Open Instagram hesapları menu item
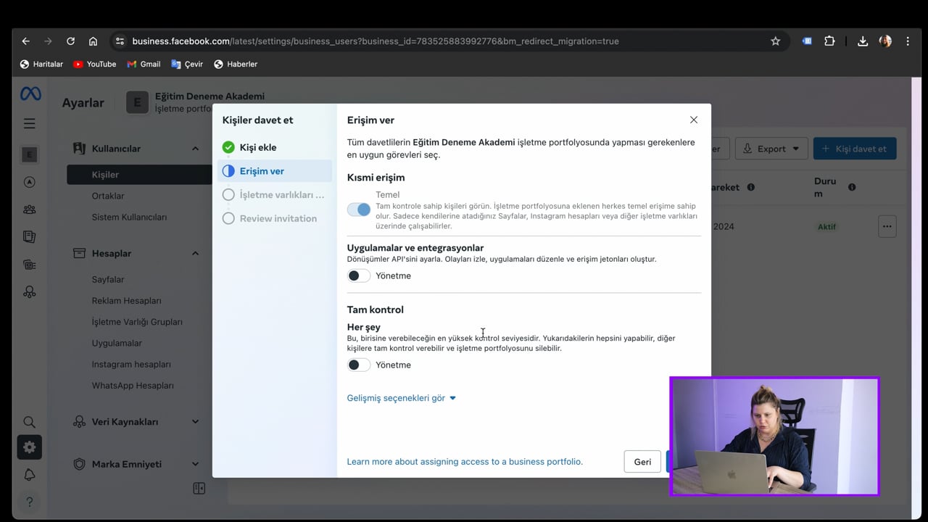Screen dimensions: 928x522 click(x=131, y=364)
